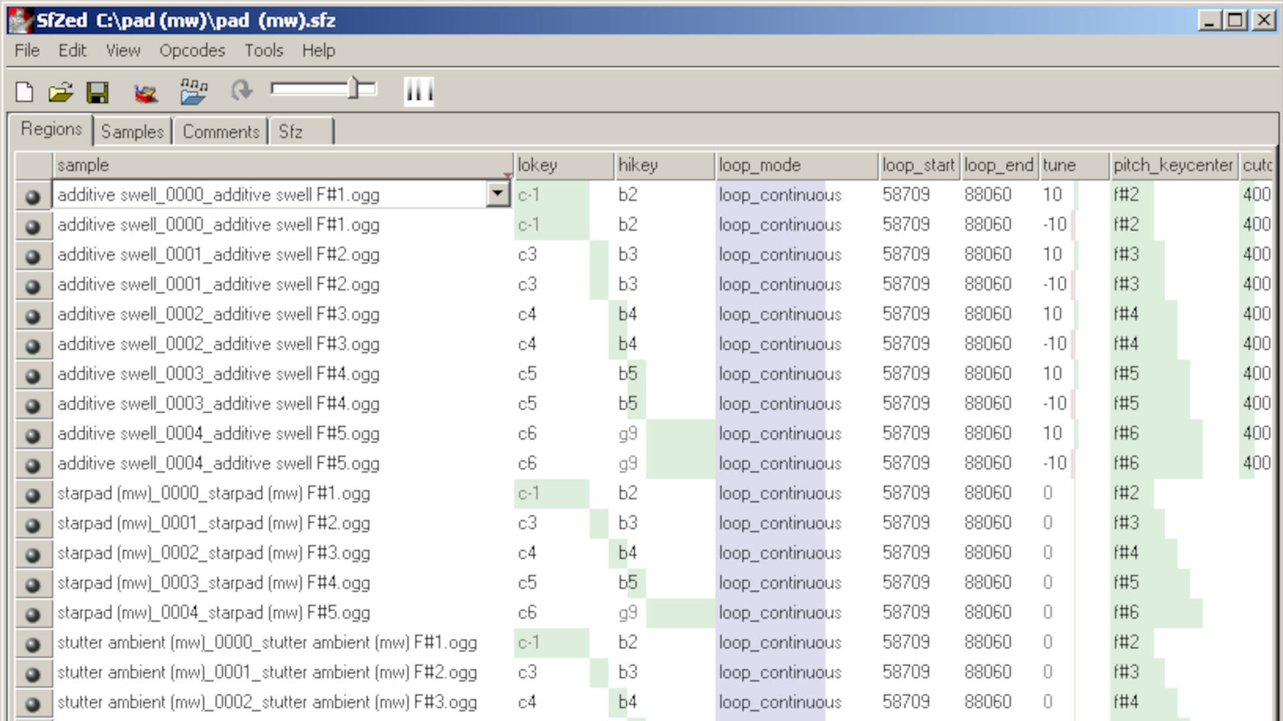Viewport: 1283px width, 721px height.
Task: Click the SfZed application icon in title bar
Action: (x=20, y=20)
